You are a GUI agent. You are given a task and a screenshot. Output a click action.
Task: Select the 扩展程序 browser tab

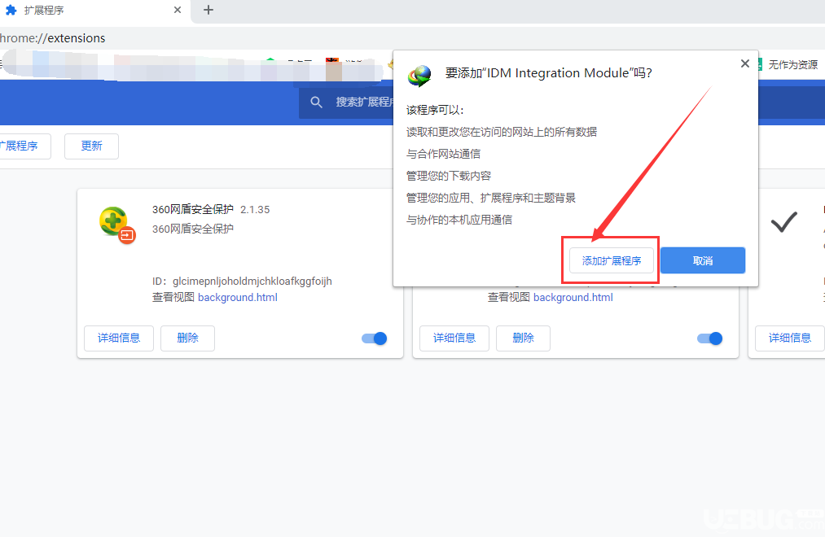coord(94,11)
